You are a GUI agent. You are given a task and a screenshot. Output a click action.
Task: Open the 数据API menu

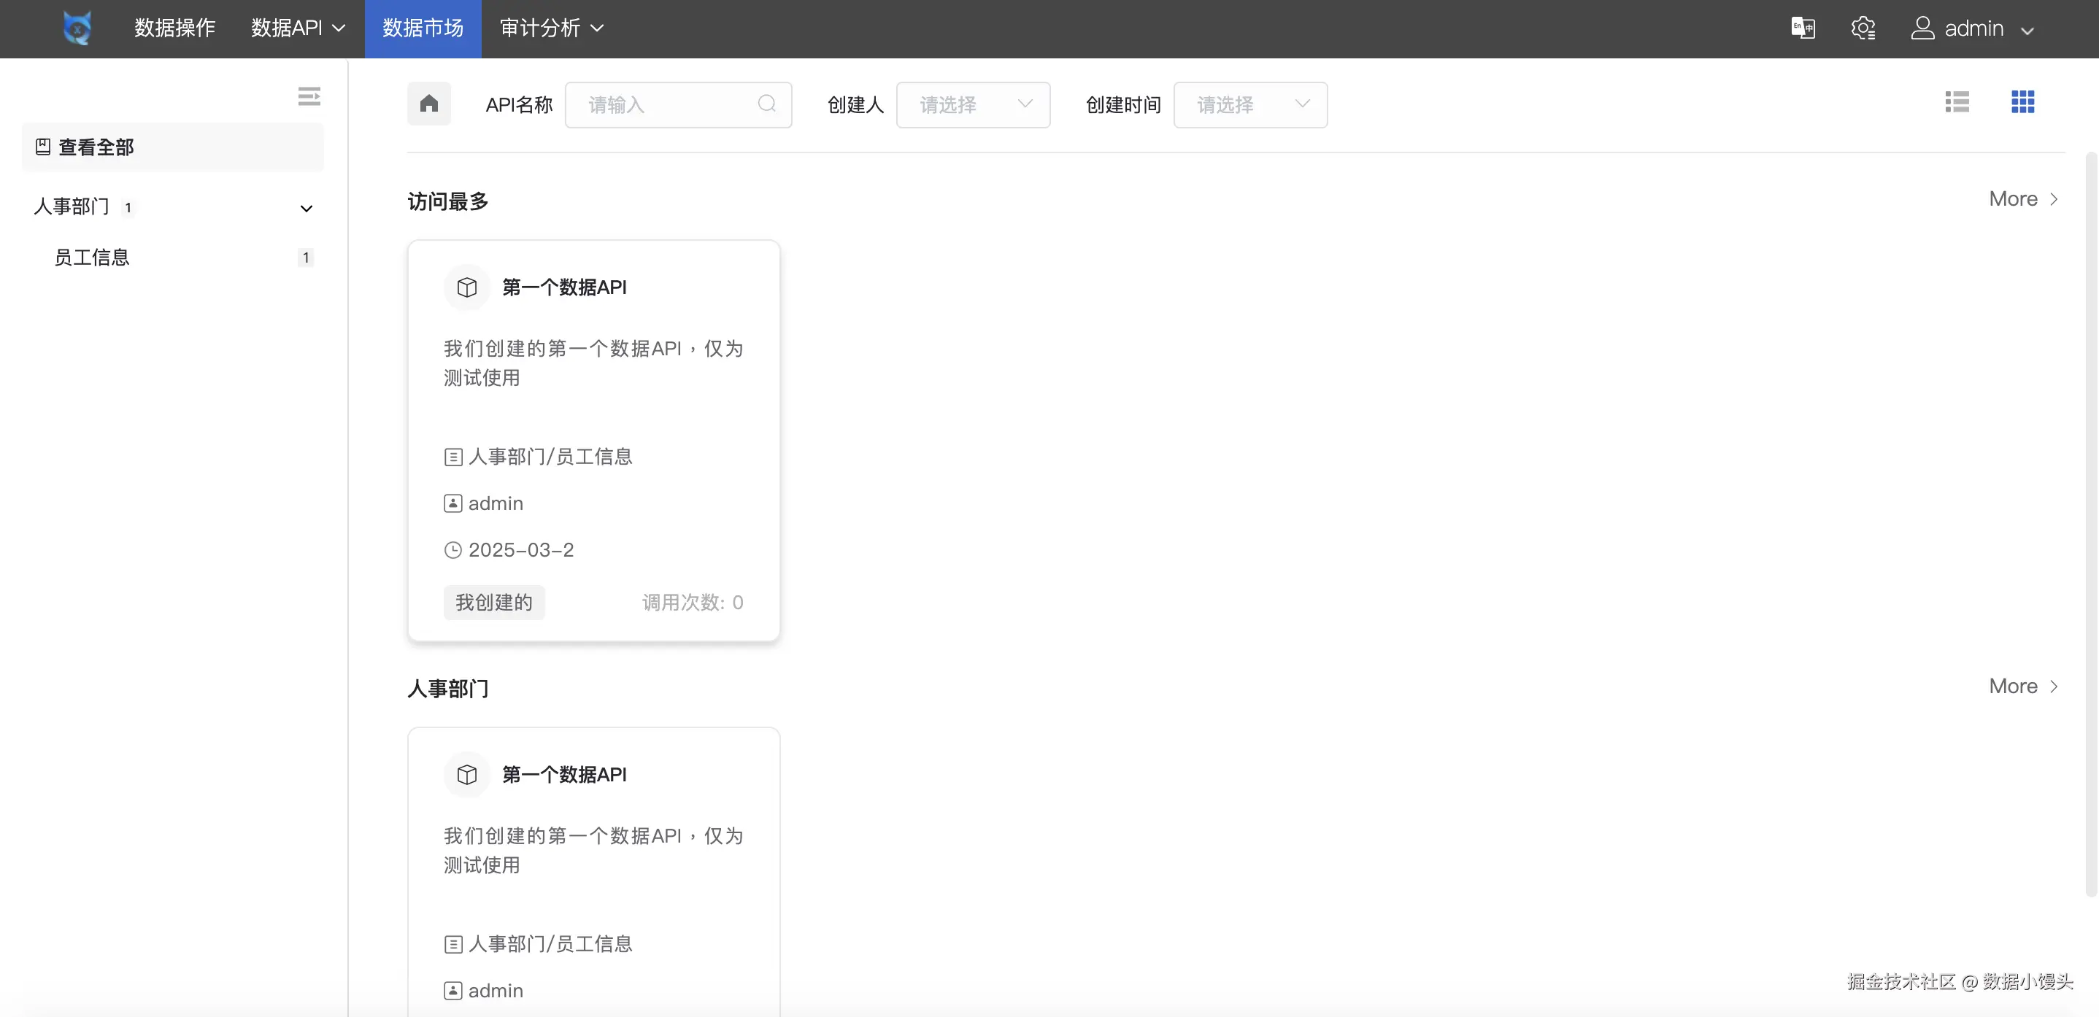click(x=298, y=28)
